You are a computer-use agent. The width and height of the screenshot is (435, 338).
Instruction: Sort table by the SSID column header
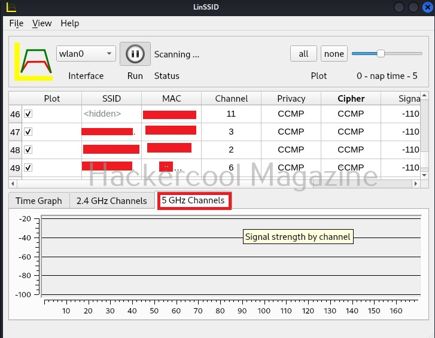tap(111, 99)
